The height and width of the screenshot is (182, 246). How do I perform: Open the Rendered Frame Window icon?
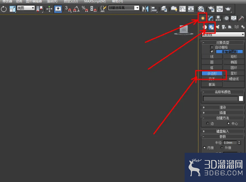tap(220, 9)
